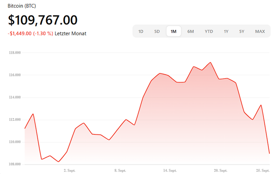275x174 pixels.
Task: Show the MAX price history
Action: point(260,31)
